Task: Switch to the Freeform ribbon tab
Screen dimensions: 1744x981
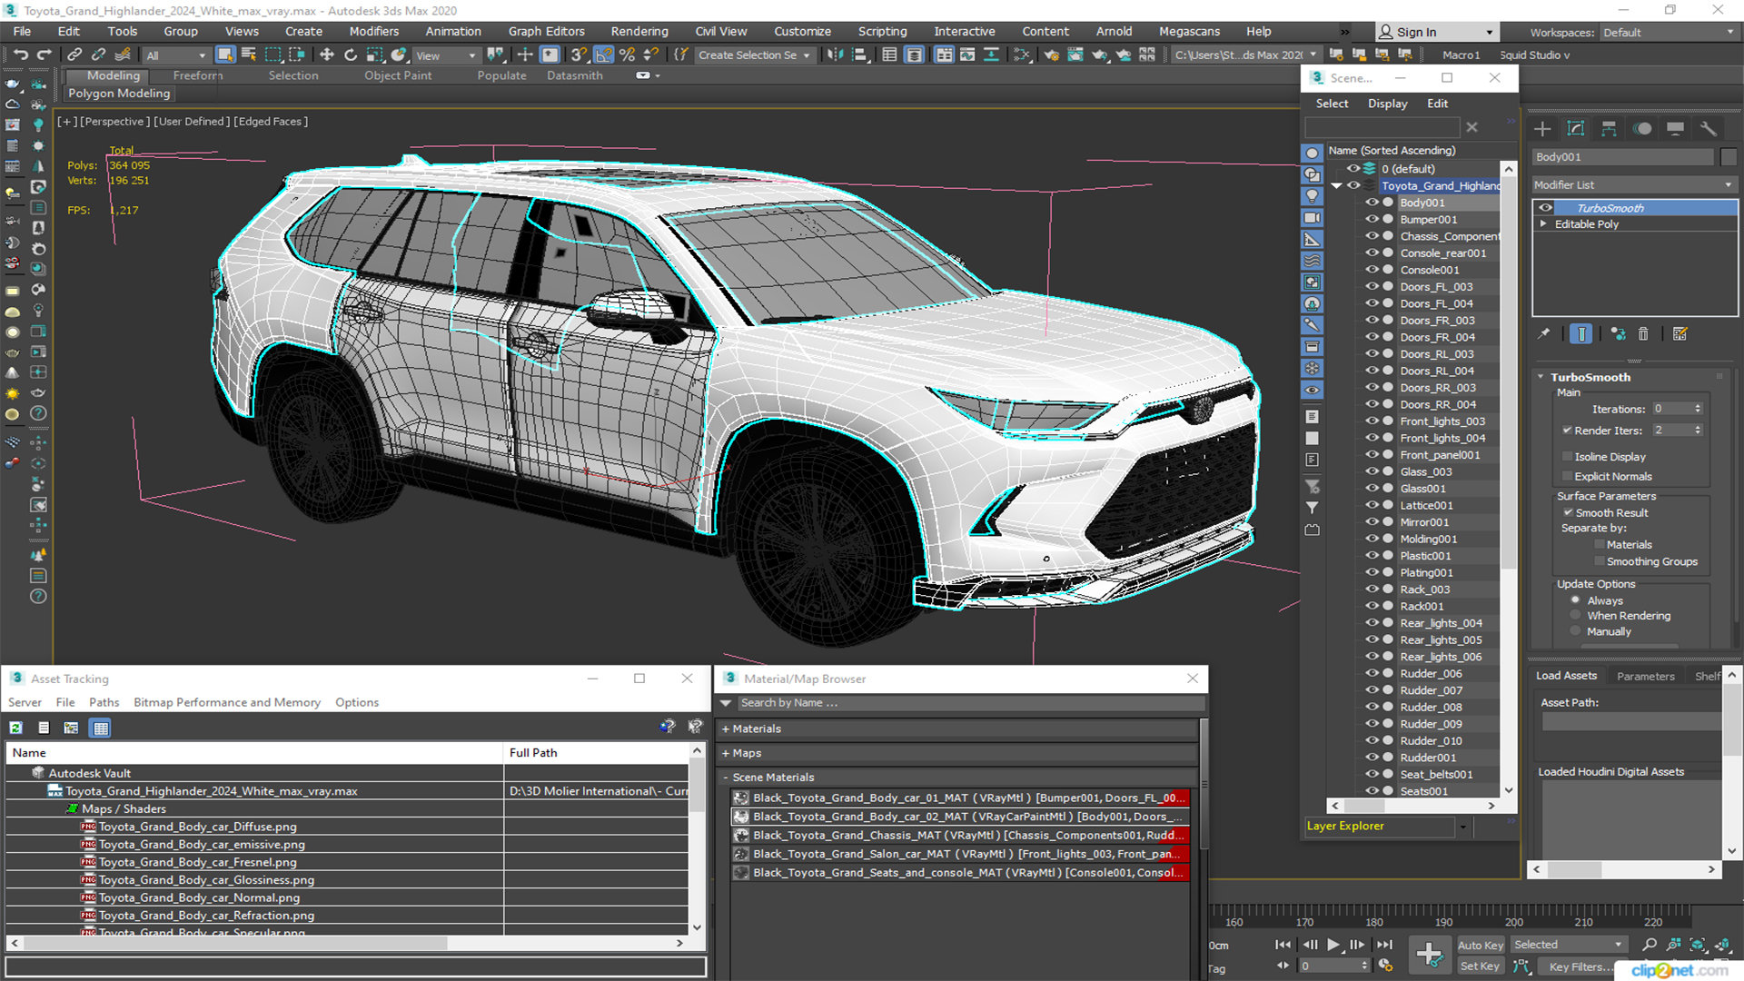Action: pos(198,76)
